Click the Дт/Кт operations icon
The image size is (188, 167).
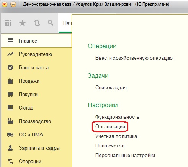[10, 161]
